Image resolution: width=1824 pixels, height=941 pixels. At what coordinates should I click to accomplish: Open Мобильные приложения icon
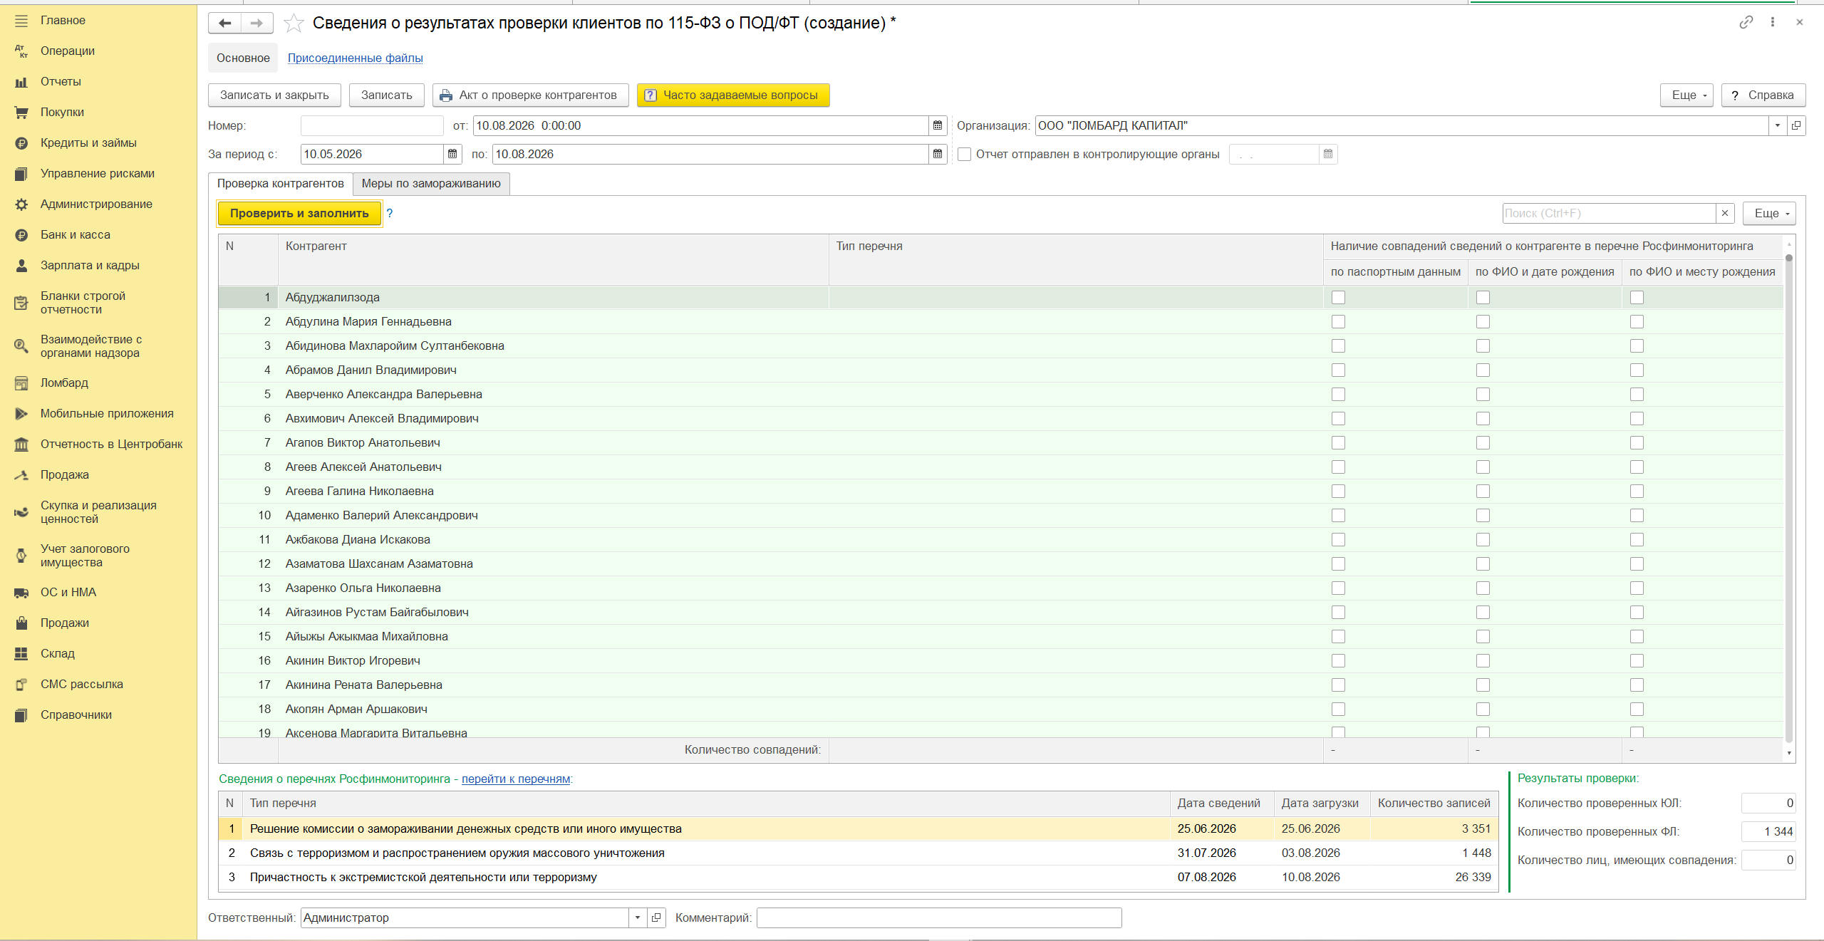(21, 414)
